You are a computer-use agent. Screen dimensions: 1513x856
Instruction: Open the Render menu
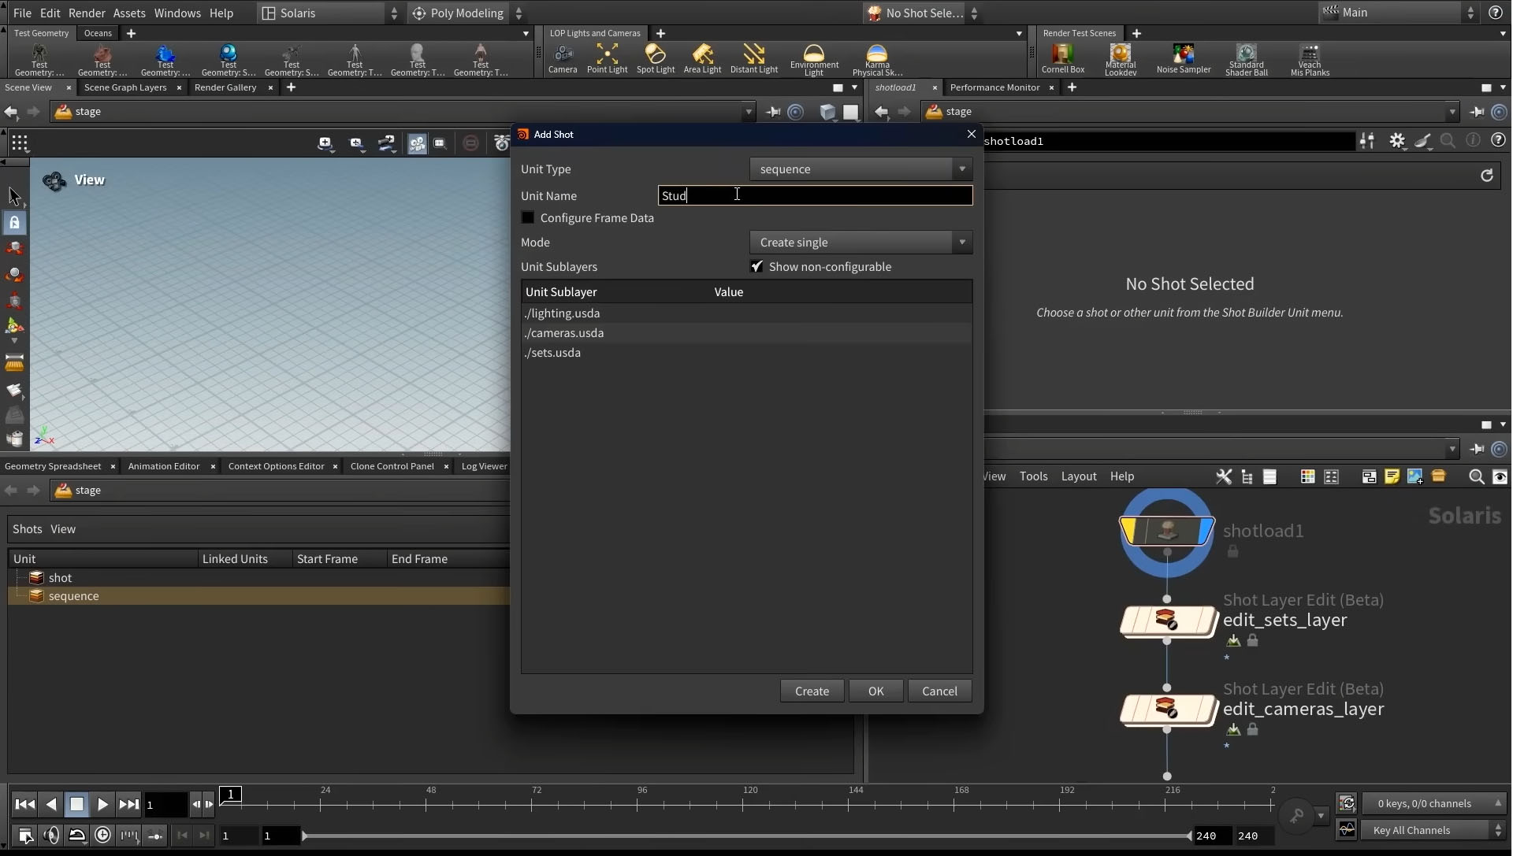87,13
